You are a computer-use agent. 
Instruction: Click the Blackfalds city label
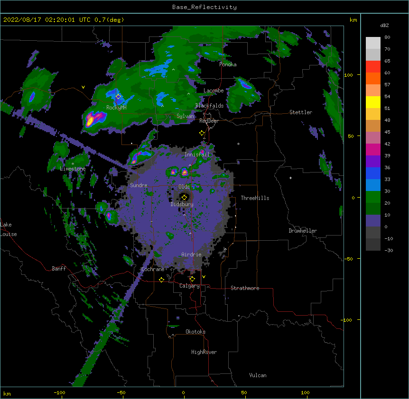[209, 106]
